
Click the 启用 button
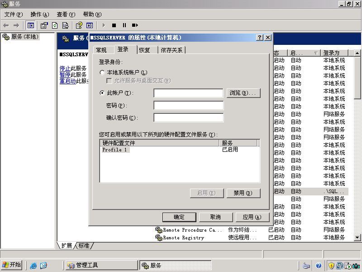click(207, 193)
